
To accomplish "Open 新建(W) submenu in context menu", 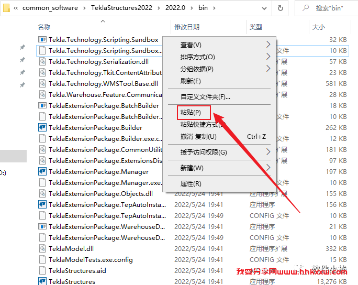I will point(219,168).
